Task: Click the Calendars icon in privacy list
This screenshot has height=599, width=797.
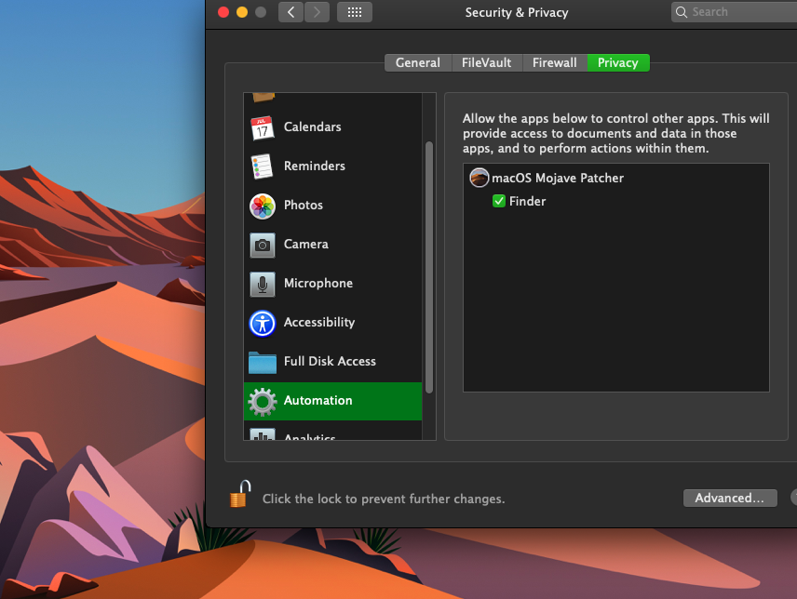Action: click(263, 127)
